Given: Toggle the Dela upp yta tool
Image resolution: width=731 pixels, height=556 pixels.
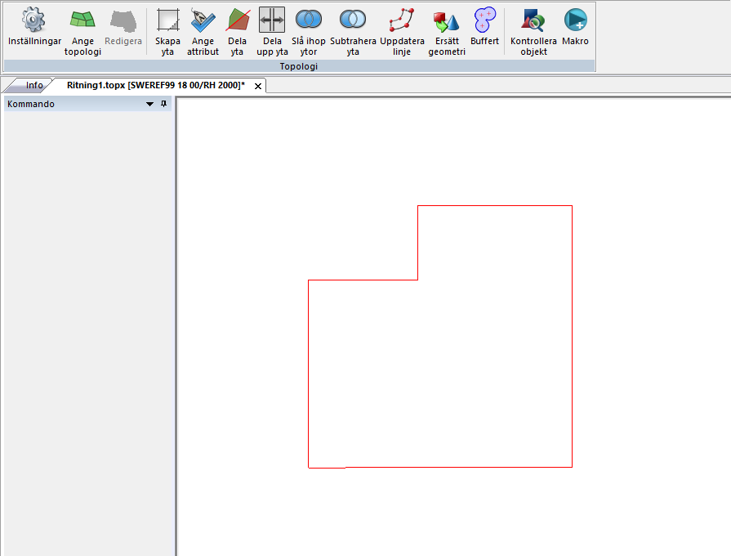Looking at the screenshot, I should click(x=272, y=31).
